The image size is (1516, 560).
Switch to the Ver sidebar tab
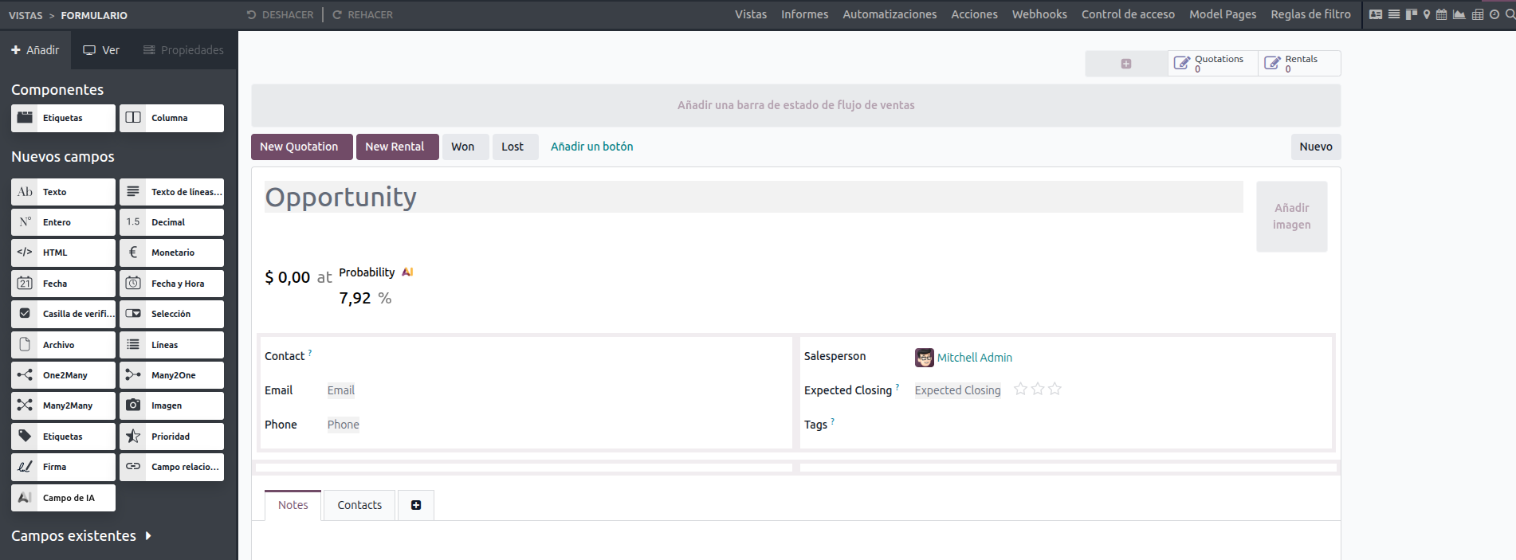(101, 50)
